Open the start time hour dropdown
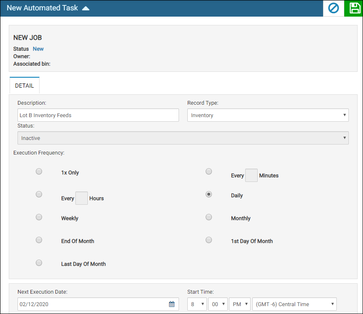 (197, 304)
